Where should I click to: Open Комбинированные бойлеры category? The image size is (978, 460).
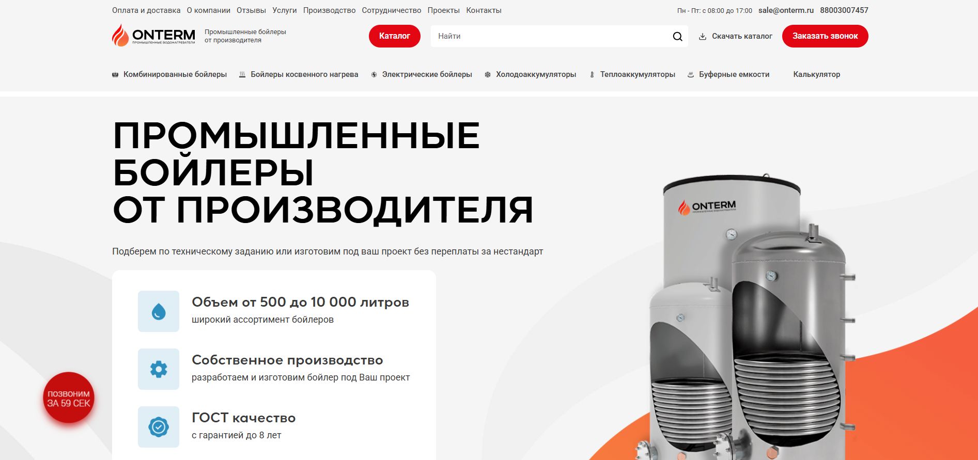[x=175, y=74]
